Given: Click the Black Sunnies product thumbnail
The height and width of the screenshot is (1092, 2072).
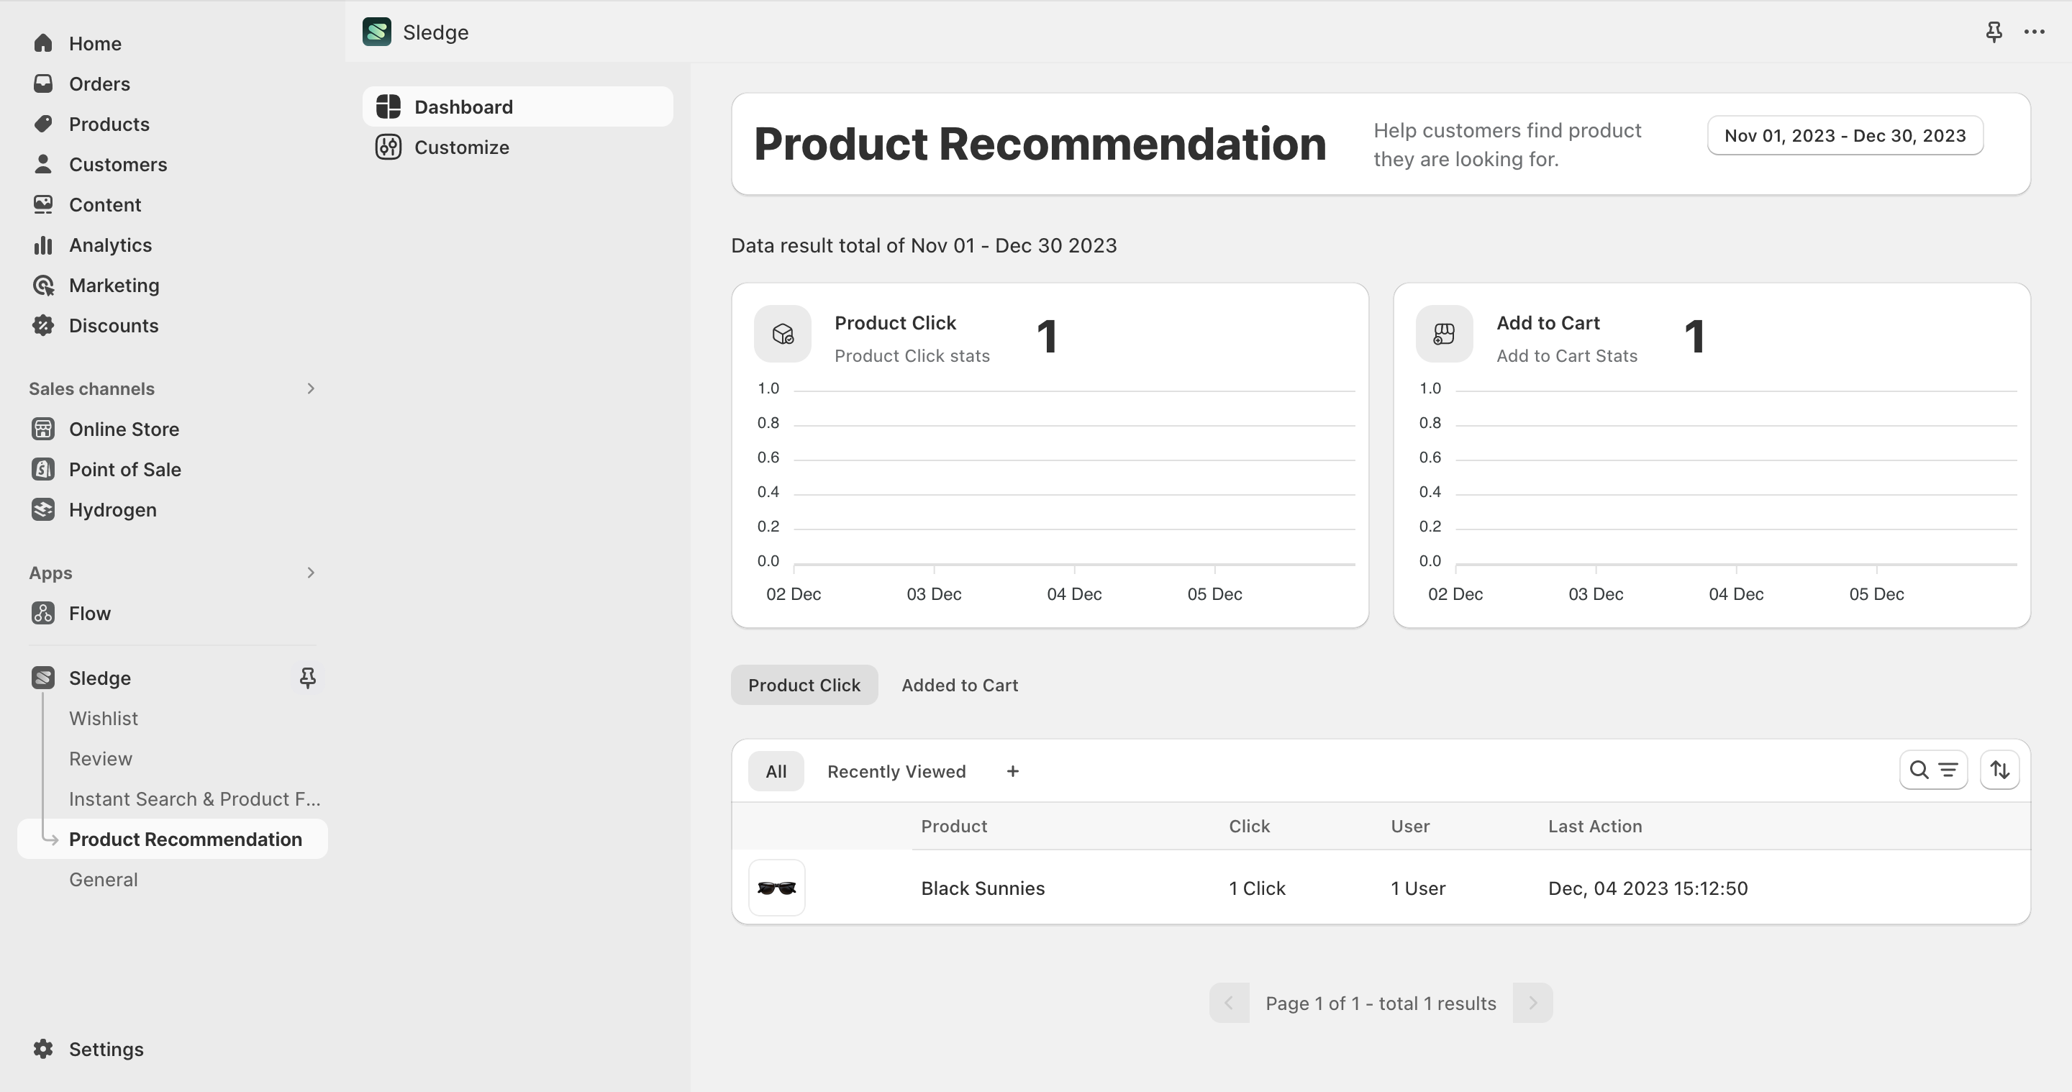Looking at the screenshot, I should tap(776, 888).
